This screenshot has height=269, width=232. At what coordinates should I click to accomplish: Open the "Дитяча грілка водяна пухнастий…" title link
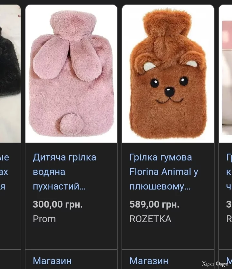64,172
